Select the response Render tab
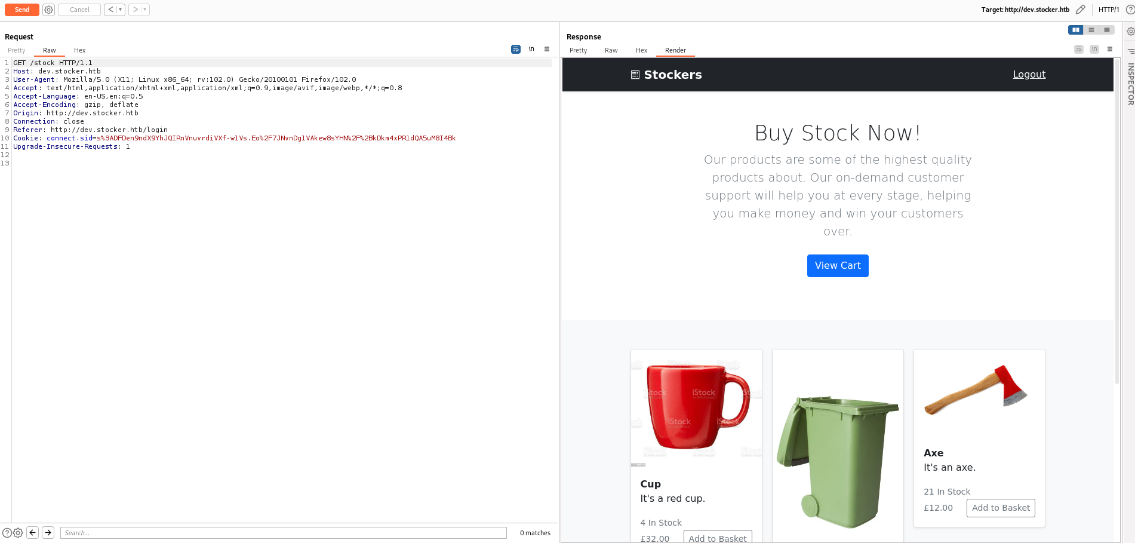1135x543 pixels. [x=676, y=50]
